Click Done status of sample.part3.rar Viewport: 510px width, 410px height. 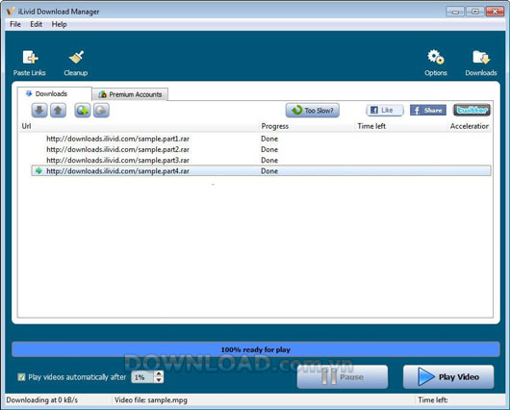269,160
